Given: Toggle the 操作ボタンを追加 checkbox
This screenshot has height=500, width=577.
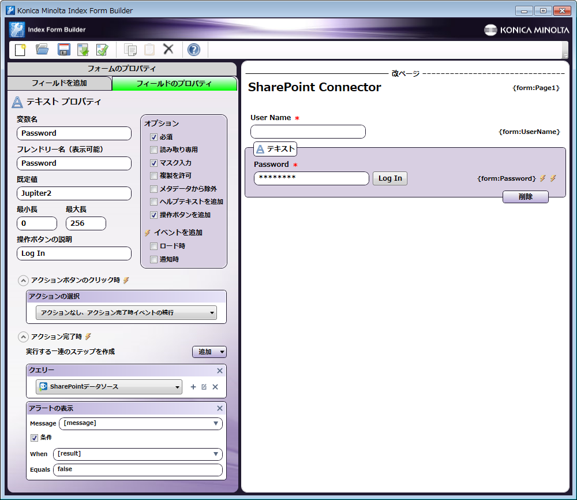Looking at the screenshot, I should [x=154, y=215].
